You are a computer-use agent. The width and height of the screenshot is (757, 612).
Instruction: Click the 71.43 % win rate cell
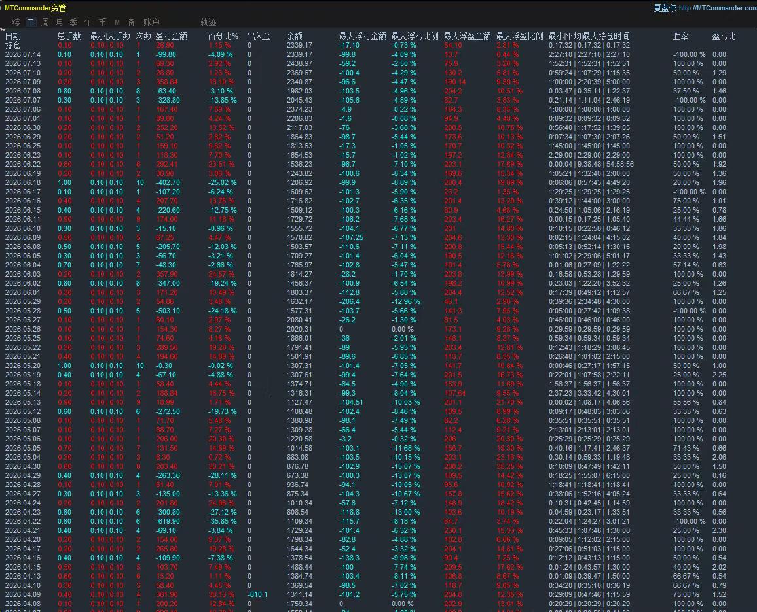click(x=686, y=448)
